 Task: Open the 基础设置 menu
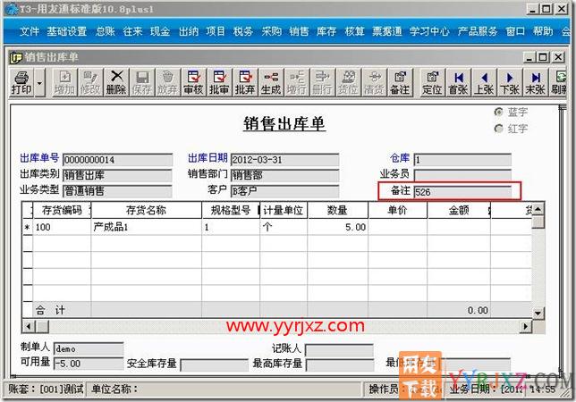pos(66,31)
